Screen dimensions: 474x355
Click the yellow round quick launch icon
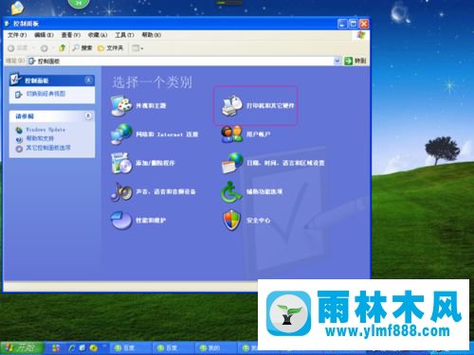94,347
